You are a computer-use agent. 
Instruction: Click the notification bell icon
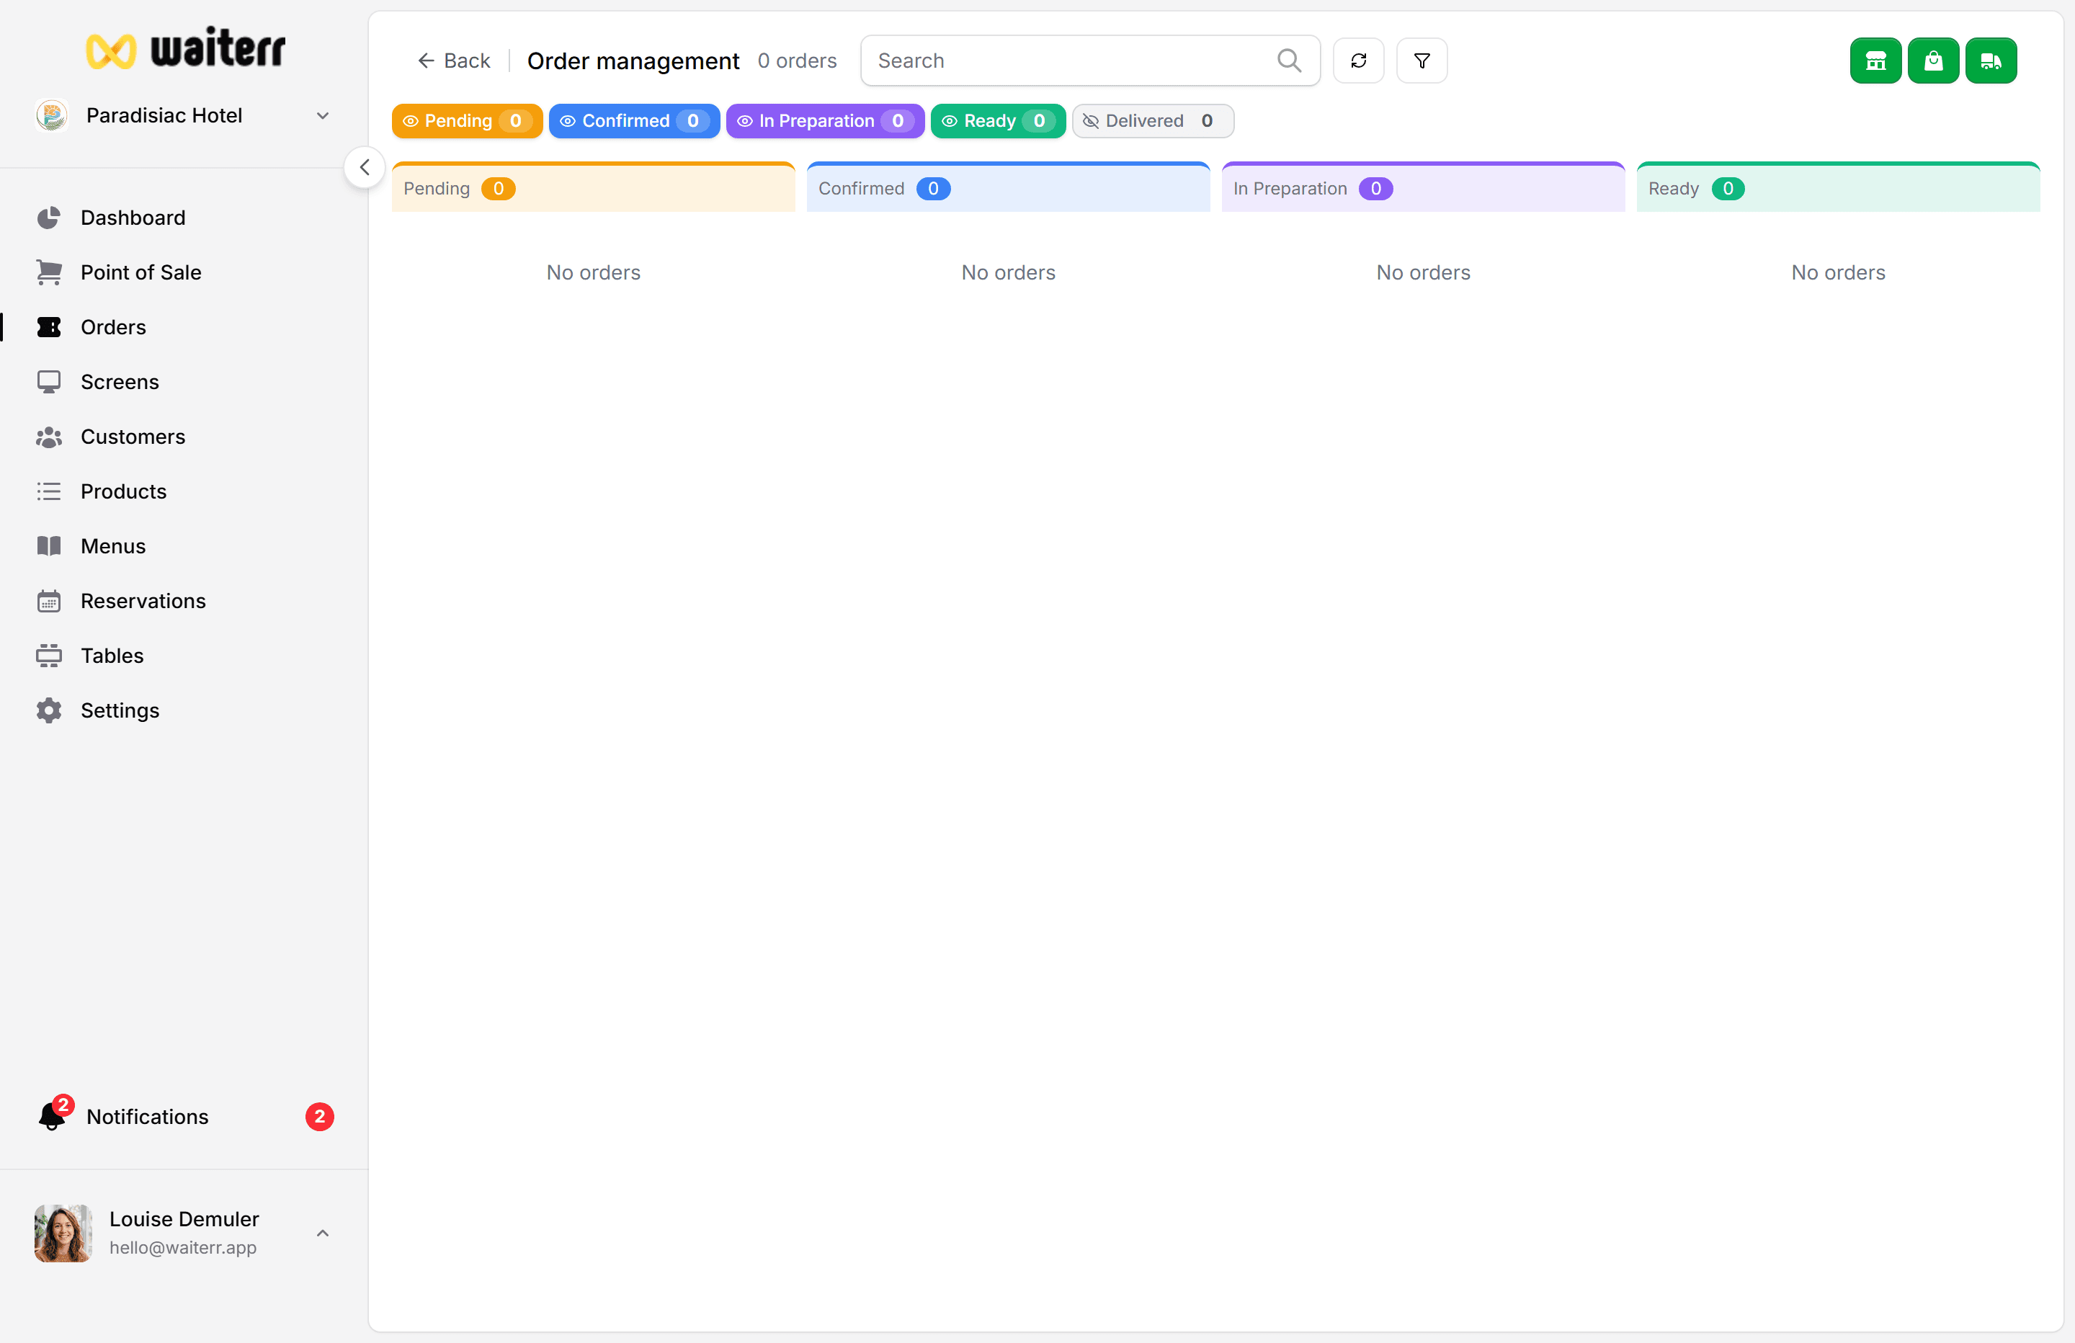pyautogui.click(x=51, y=1117)
